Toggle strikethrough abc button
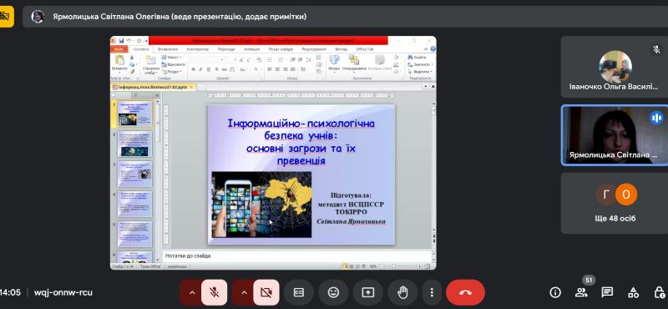Screen dimensions: 668x309 (225, 69)
